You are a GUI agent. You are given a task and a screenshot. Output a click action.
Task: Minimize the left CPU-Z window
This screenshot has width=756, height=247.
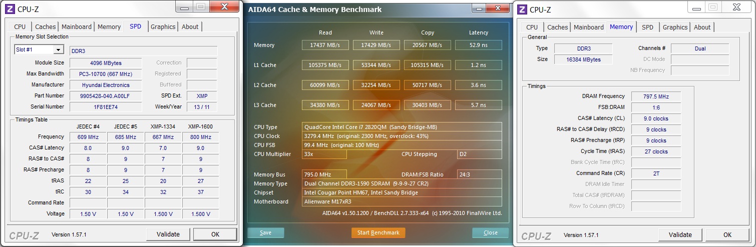pos(185,6)
